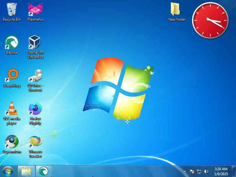This screenshot has width=236, height=177.
Task: Show hidden system tray icons
Action: pyautogui.click(x=185, y=171)
